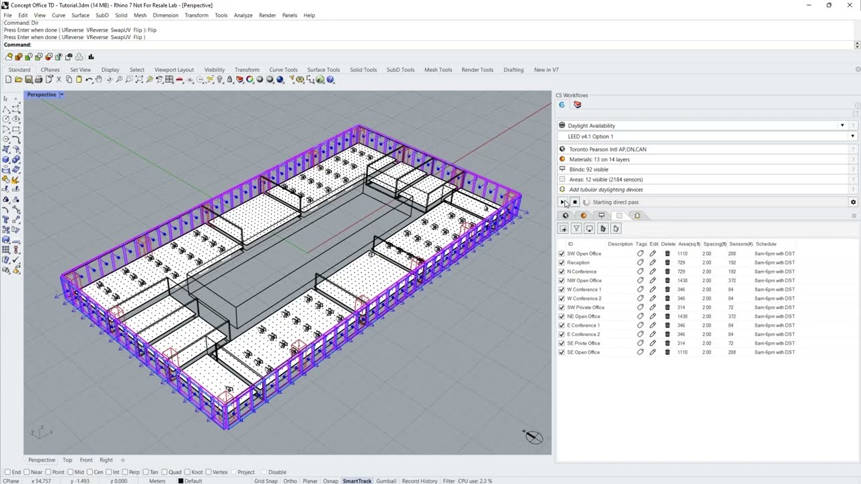Toggle Ortho in the status bar

click(290, 481)
